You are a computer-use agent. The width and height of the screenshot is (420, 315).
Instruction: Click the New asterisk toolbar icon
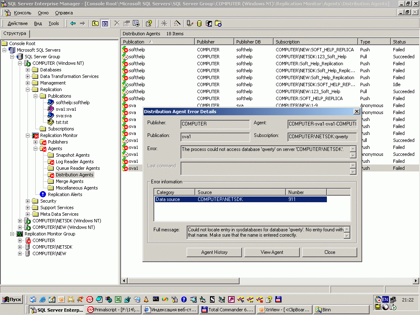pyautogui.click(x=164, y=23)
